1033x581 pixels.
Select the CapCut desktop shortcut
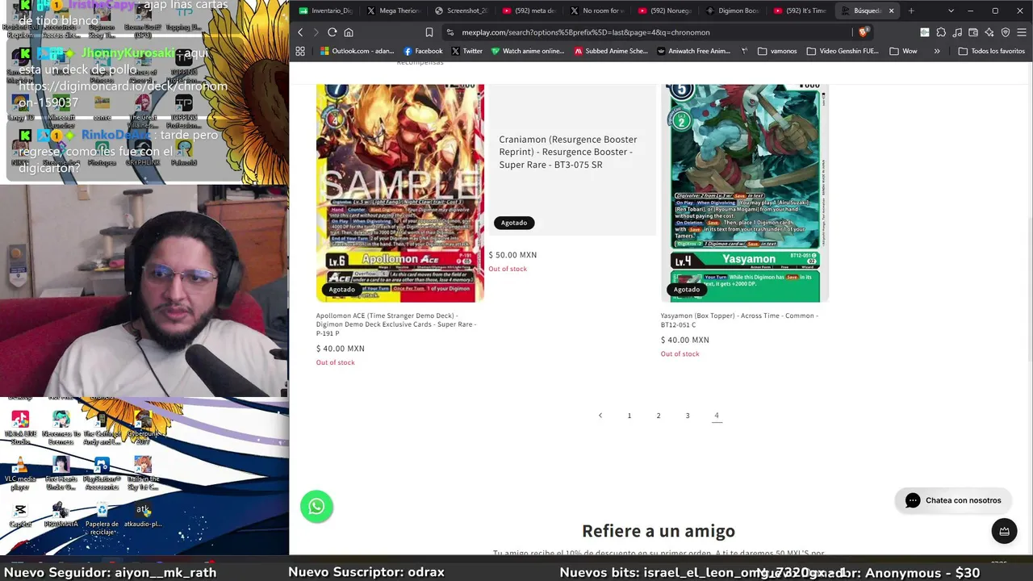[20, 515]
